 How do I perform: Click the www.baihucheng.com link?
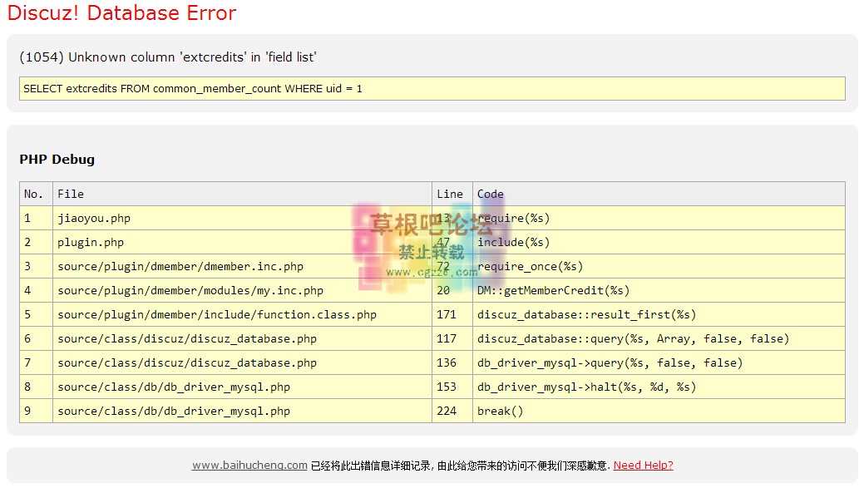[249, 466]
